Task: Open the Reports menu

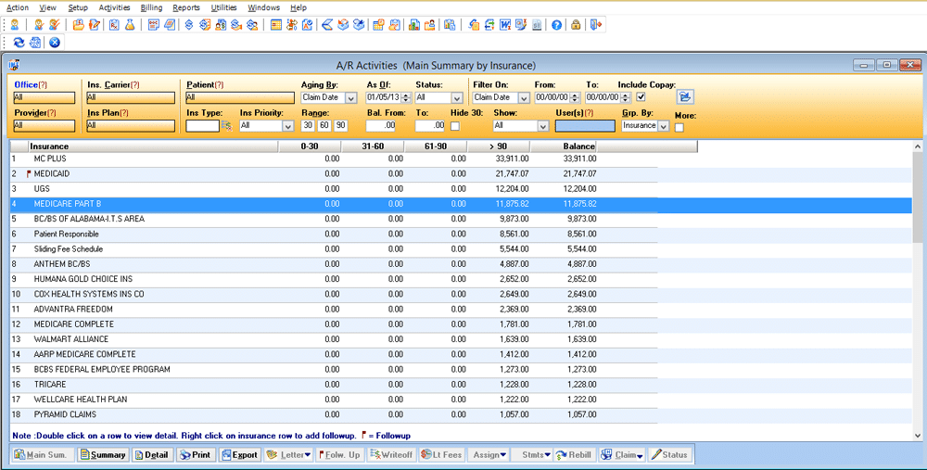Action: [x=186, y=7]
